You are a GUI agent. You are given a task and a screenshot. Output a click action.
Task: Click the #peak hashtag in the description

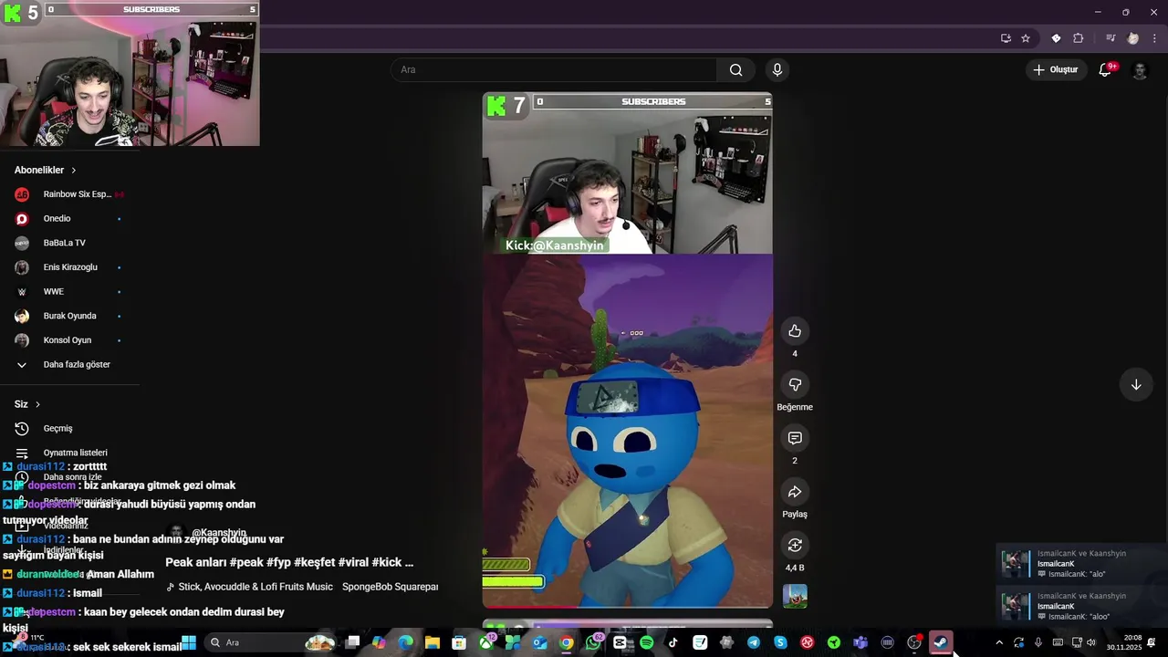click(246, 563)
